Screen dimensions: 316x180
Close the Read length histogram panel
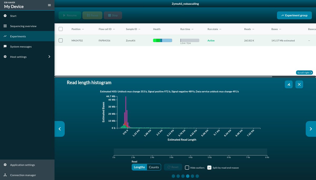(x=299, y=84)
